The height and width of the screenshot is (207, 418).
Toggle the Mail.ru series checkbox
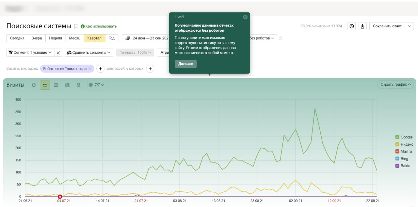click(397, 152)
